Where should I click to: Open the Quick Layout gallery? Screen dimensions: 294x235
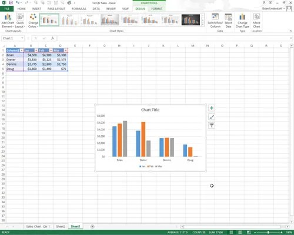[20, 21]
